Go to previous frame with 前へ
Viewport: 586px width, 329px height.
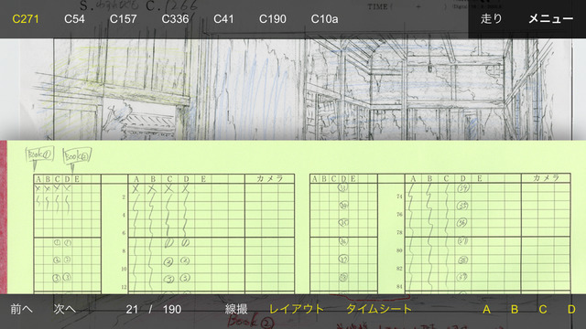point(21,309)
